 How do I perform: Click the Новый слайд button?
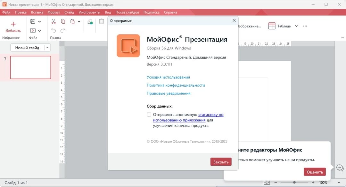(x=27, y=48)
